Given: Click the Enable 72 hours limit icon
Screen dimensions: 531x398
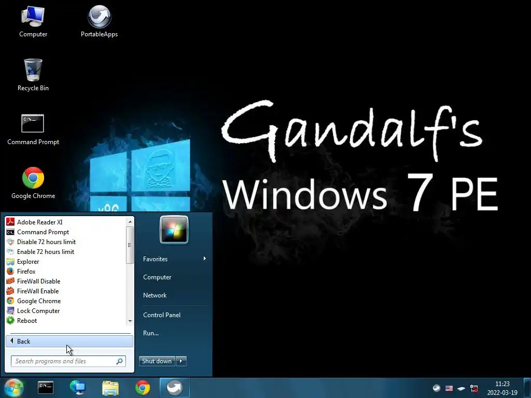Looking at the screenshot, I should coord(10,251).
